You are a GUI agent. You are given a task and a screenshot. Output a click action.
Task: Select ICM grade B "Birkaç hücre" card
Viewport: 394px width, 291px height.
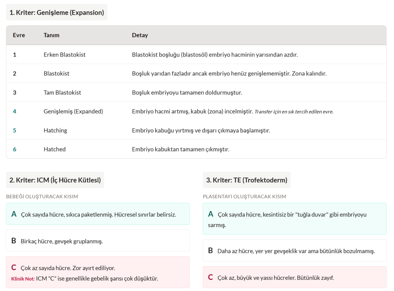coord(98,241)
